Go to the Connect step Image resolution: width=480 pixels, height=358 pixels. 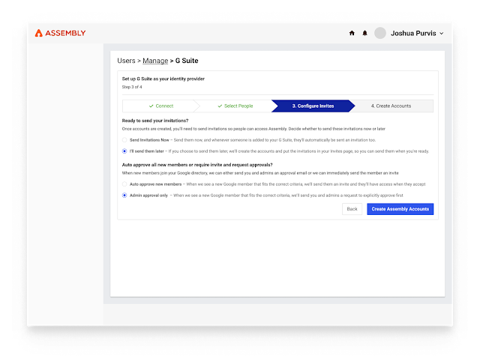[161, 106]
